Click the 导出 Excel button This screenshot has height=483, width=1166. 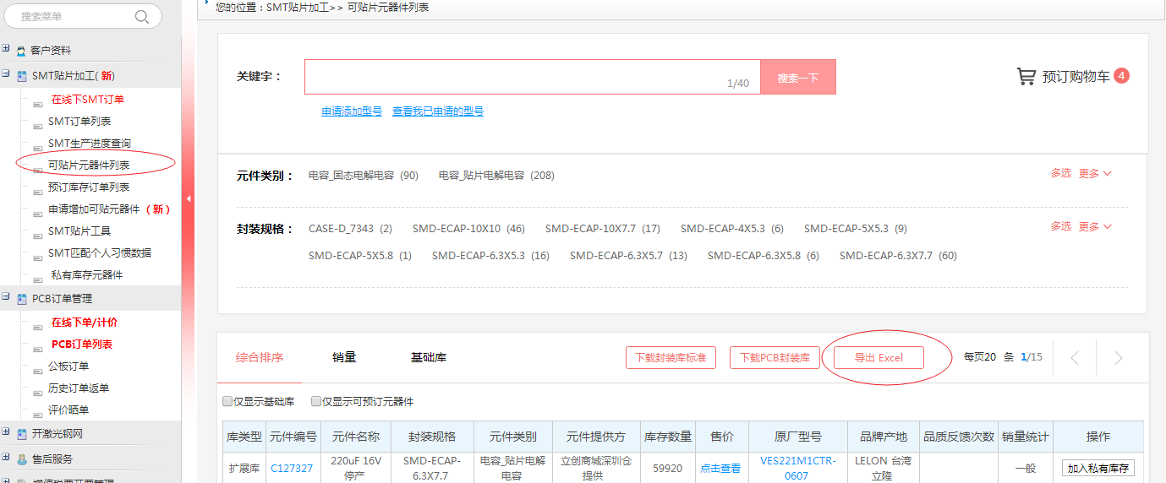879,358
